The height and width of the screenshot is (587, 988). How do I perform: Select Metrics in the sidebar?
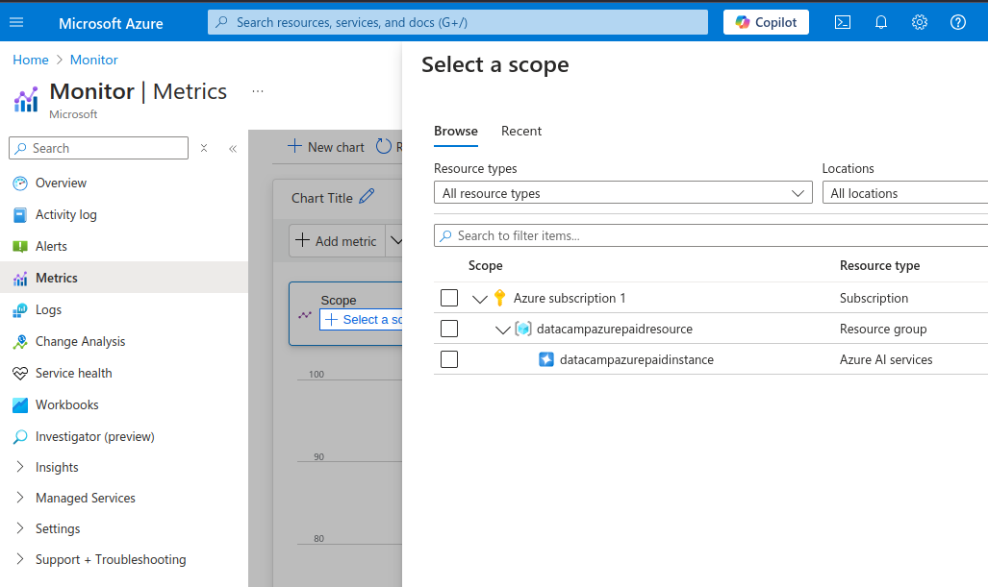(124, 278)
